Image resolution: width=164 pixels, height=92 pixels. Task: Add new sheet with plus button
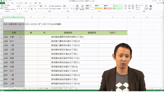[76, 88]
